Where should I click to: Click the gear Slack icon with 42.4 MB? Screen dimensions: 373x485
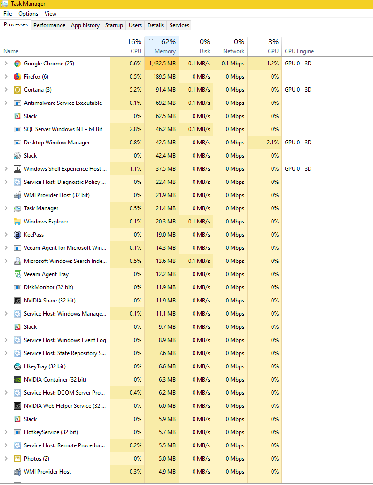pyautogui.click(x=17, y=156)
